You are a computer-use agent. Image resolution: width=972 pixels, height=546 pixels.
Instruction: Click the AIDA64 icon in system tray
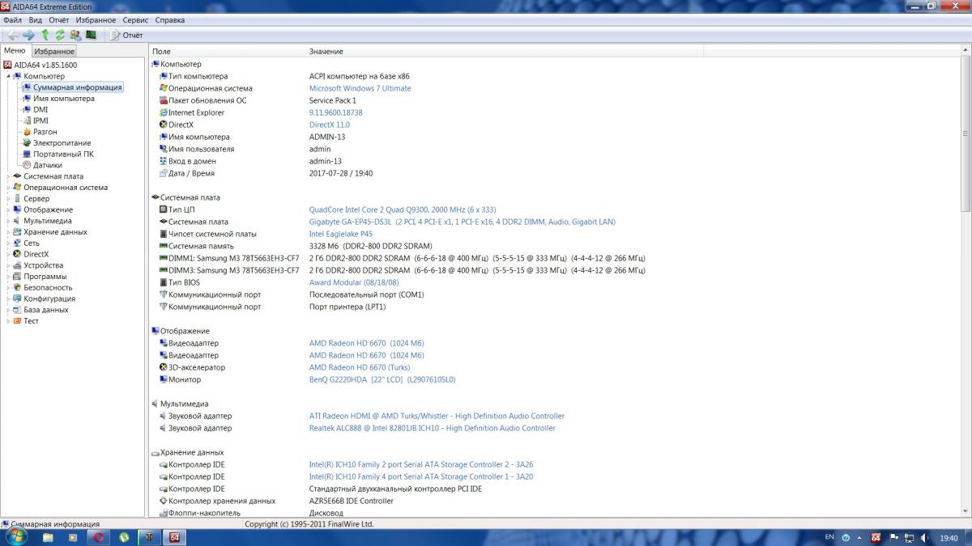click(876, 537)
